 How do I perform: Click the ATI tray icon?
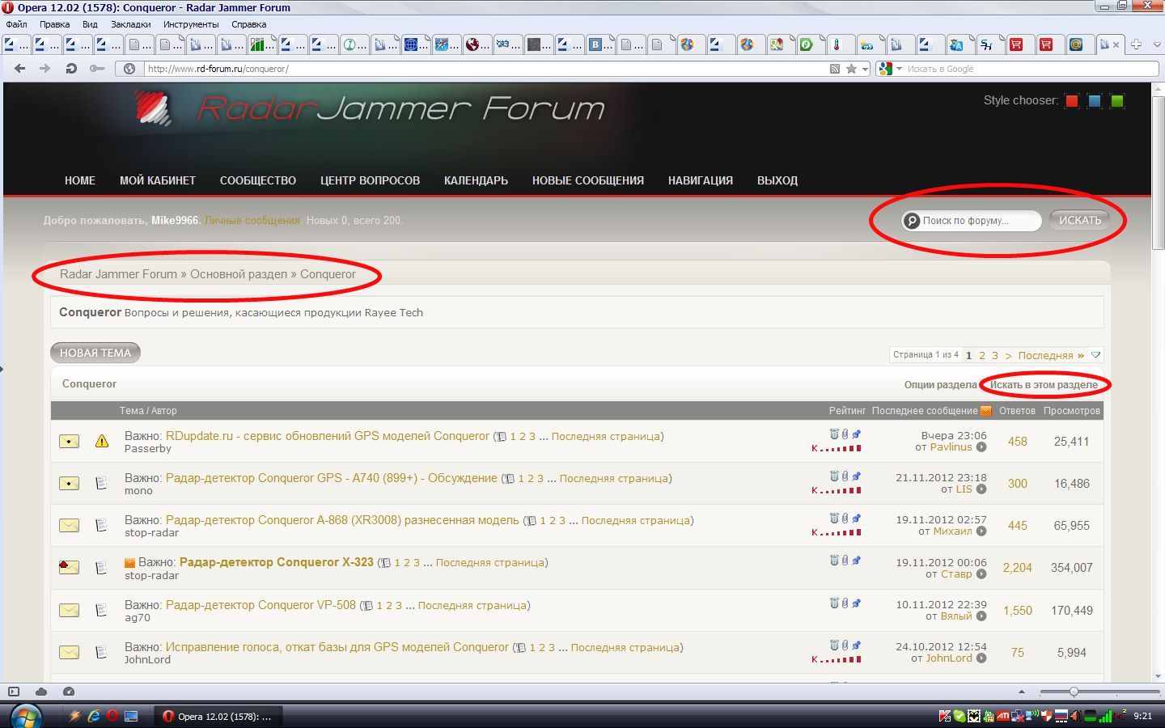(1003, 716)
